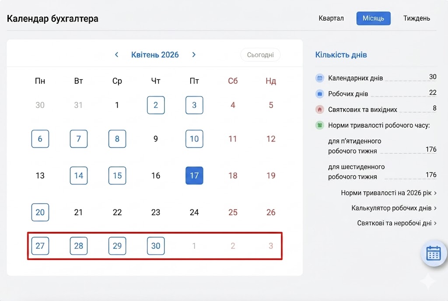
Task: Click the Квітень 2026 month title
Action: pyautogui.click(x=155, y=55)
